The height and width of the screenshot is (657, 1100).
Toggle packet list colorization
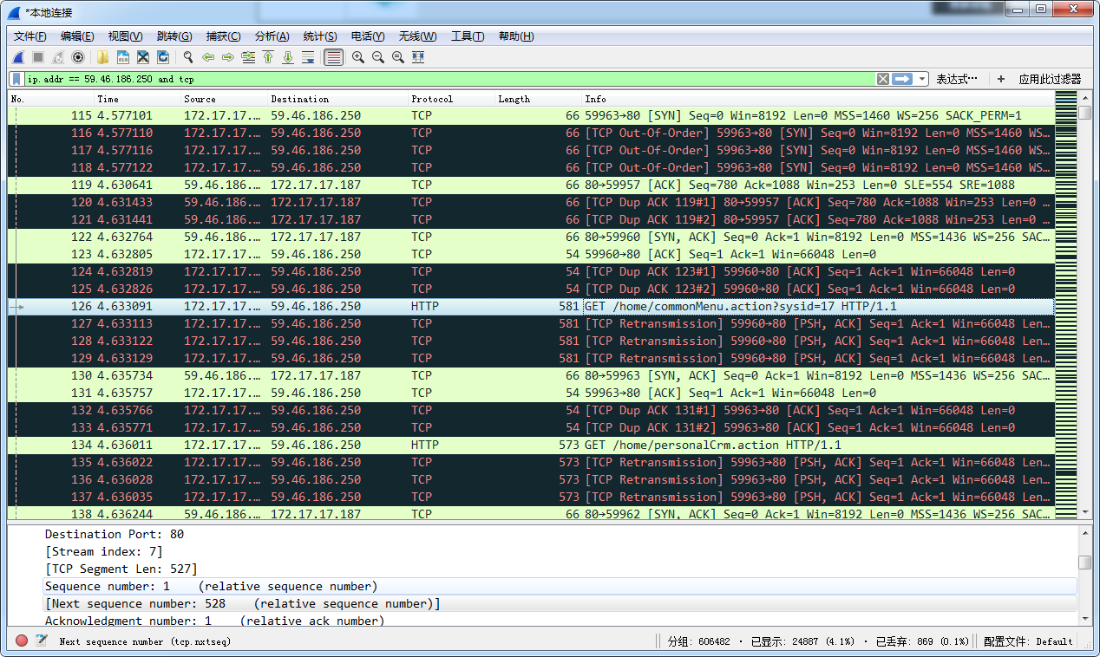click(x=333, y=57)
